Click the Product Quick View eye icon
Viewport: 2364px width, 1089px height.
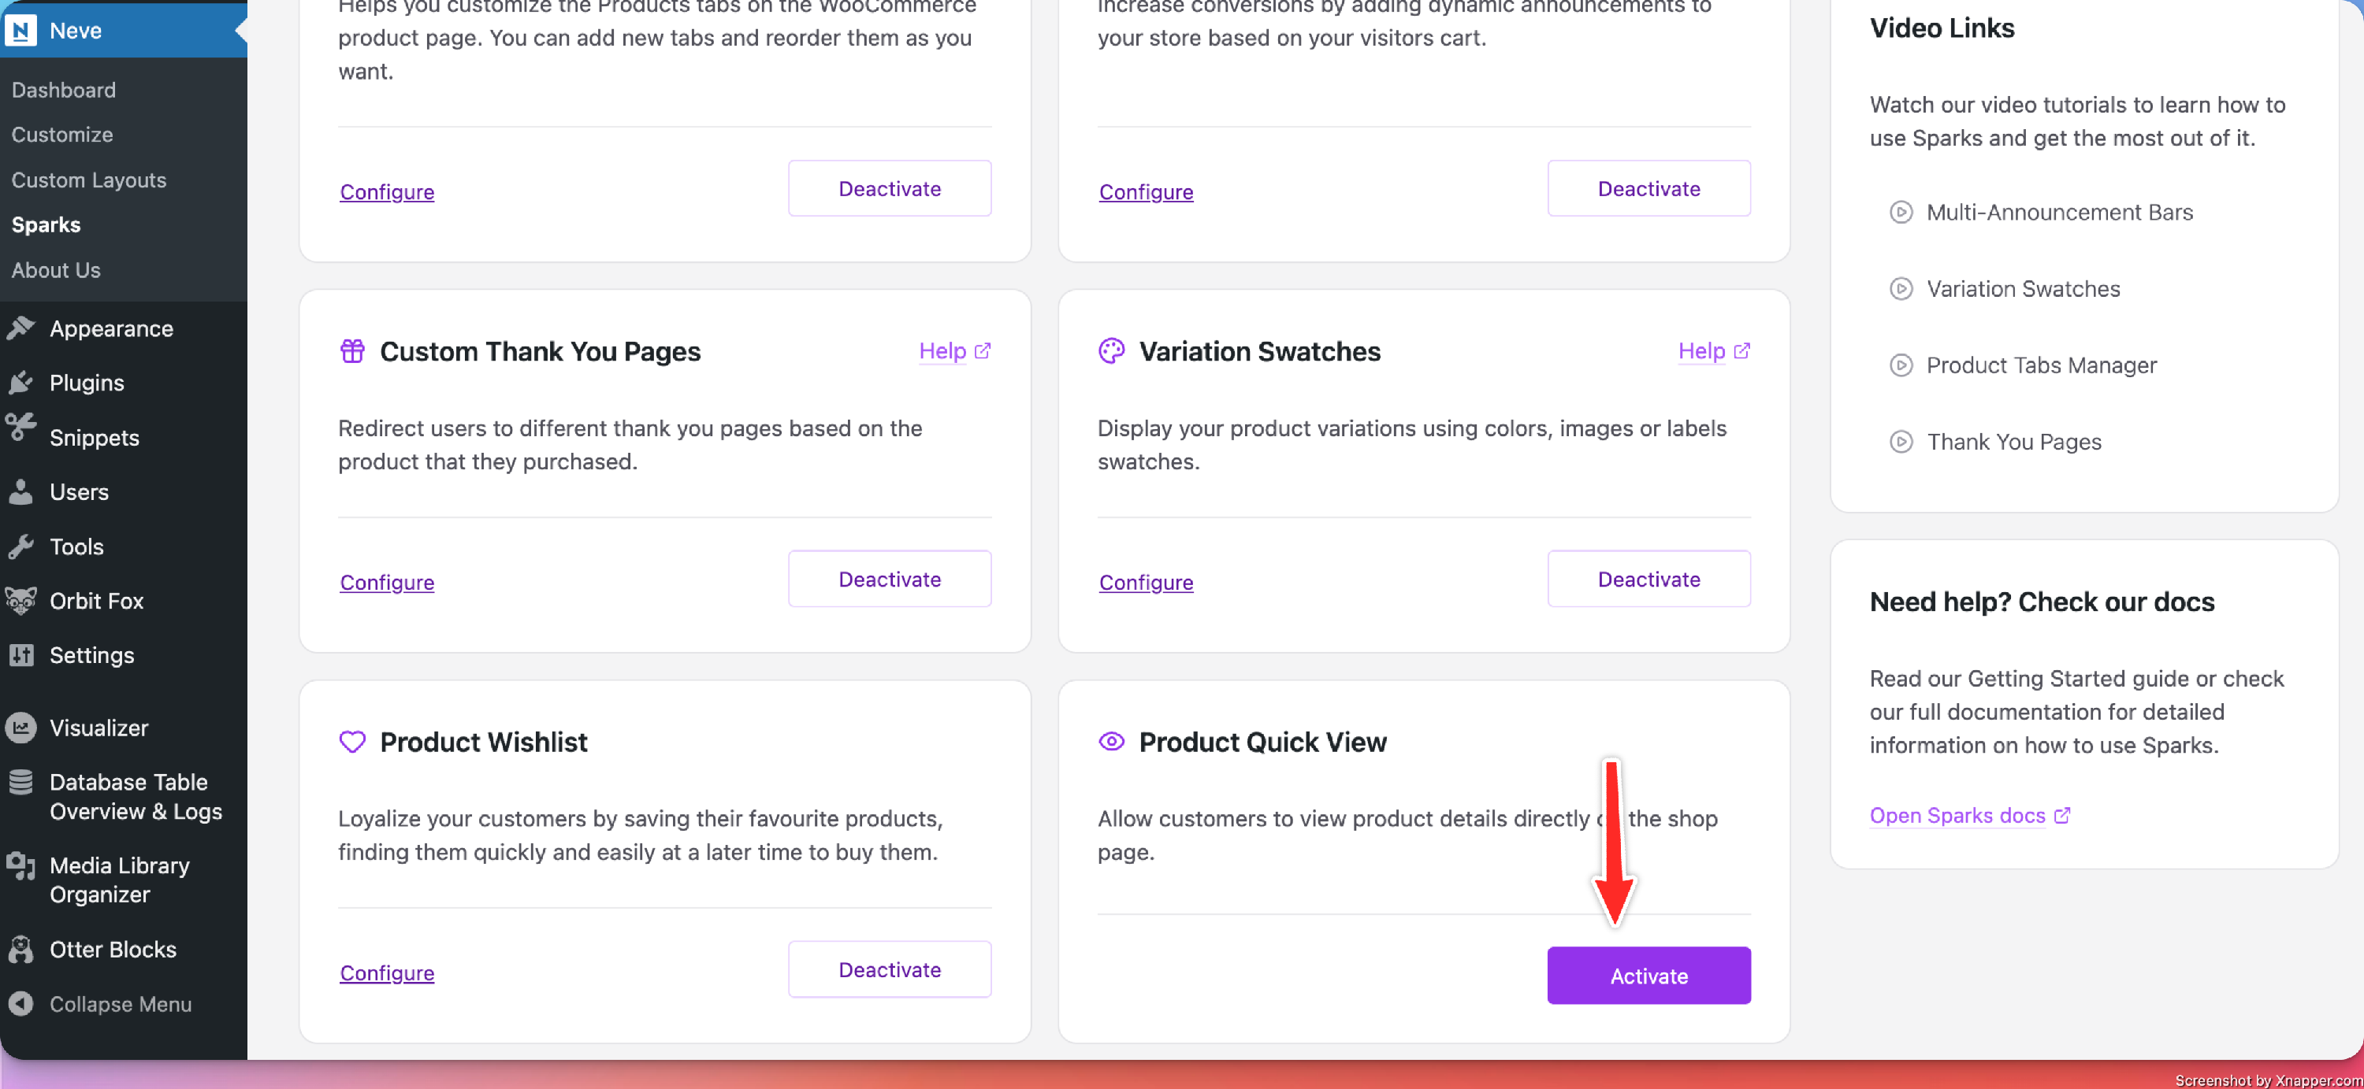(1110, 742)
